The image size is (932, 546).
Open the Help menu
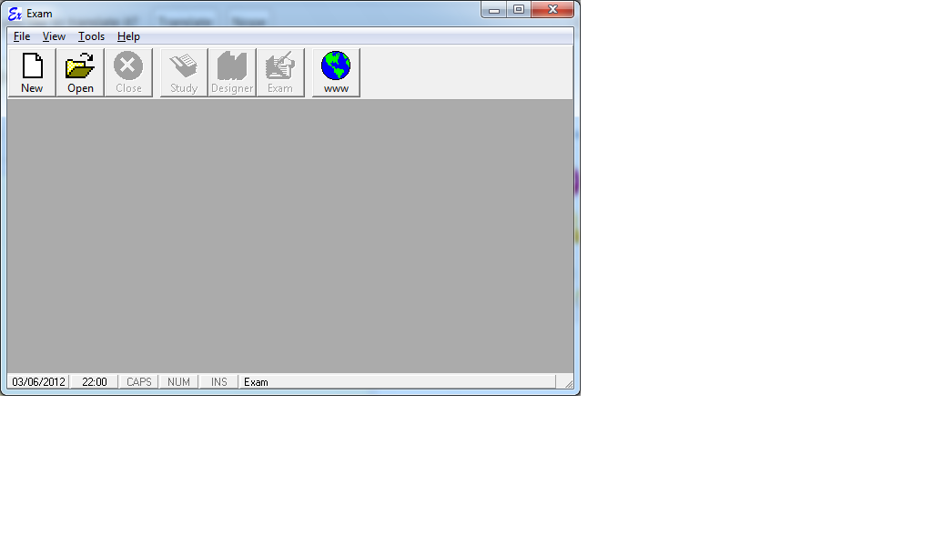128,36
